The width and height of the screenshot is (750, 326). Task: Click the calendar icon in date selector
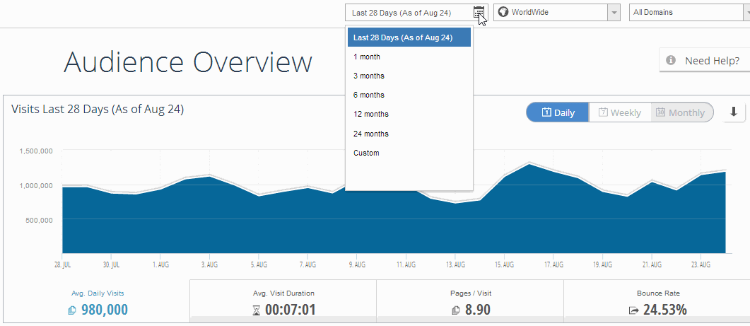(x=479, y=12)
